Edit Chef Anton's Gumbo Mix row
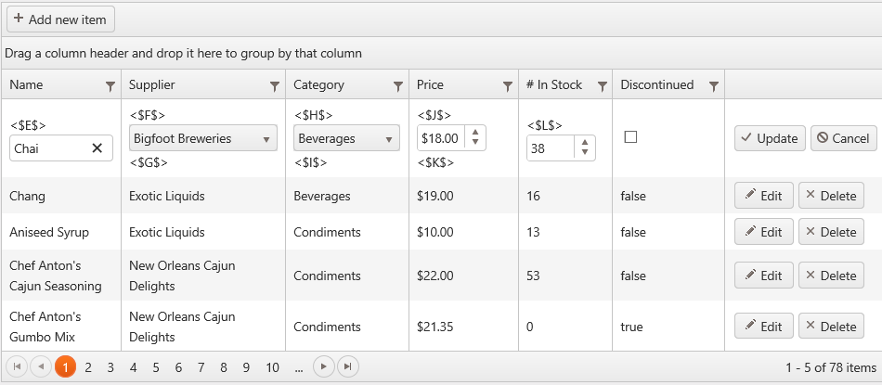 pos(764,327)
